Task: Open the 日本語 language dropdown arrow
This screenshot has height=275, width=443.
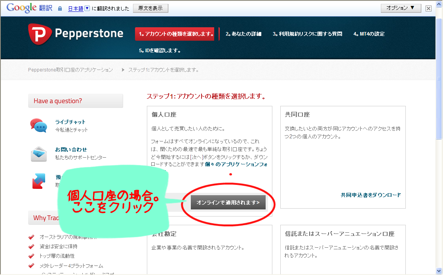Action: pyautogui.click(x=87, y=8)
